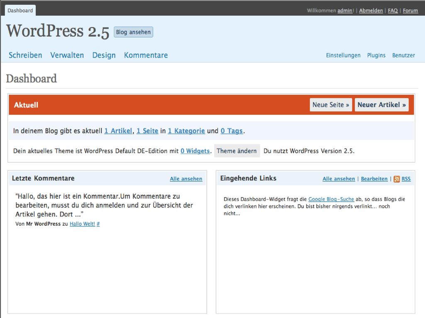425x318 pixels.
Task: Open the FAQ link
Action: click(x=393, y=10)
